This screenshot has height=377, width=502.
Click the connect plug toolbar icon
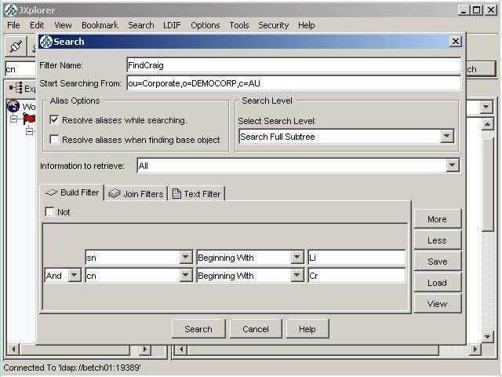[x=16, y=46]
